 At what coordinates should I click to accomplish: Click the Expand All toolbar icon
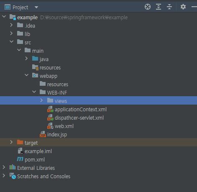159,7
